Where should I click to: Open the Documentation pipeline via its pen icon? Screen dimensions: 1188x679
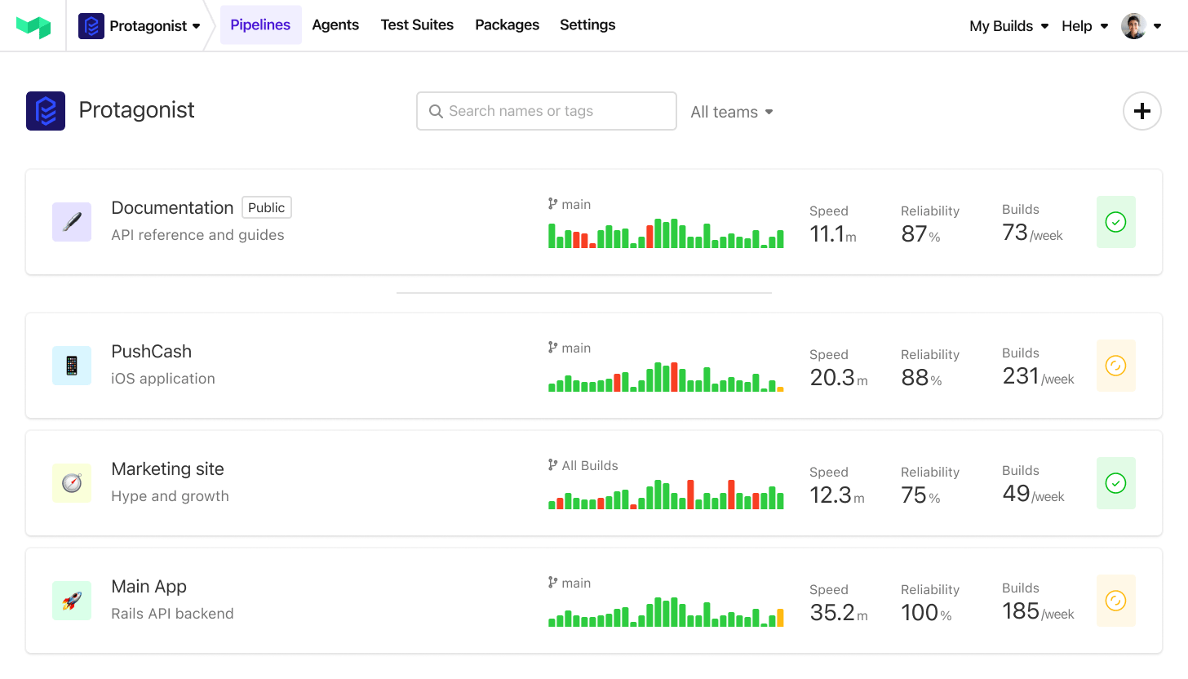click(72, 221)
